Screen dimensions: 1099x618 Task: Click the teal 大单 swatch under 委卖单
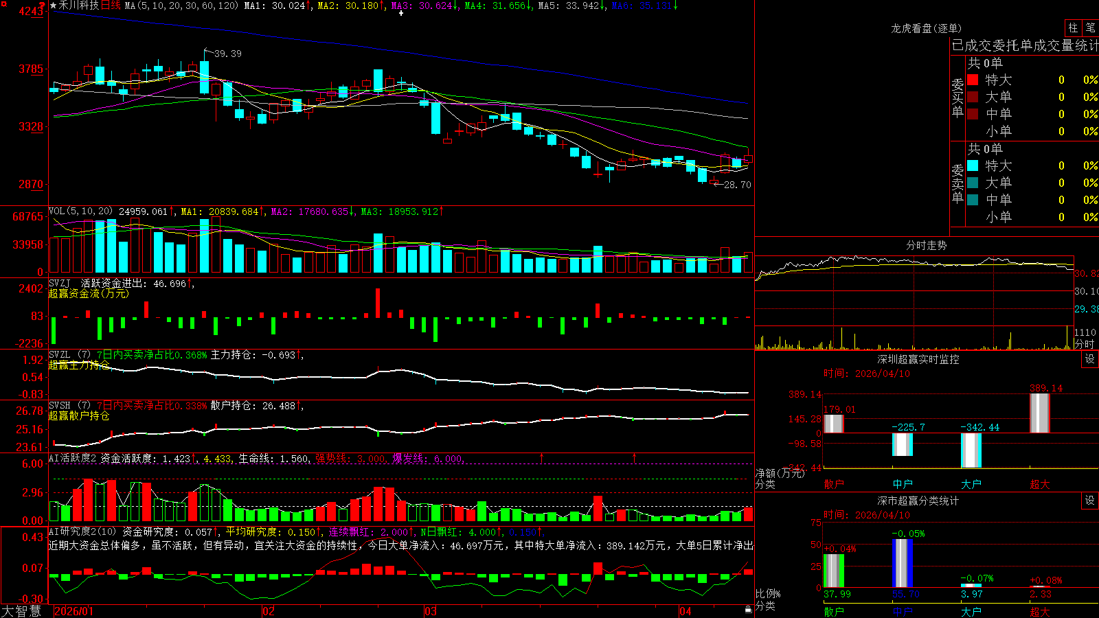973,183
